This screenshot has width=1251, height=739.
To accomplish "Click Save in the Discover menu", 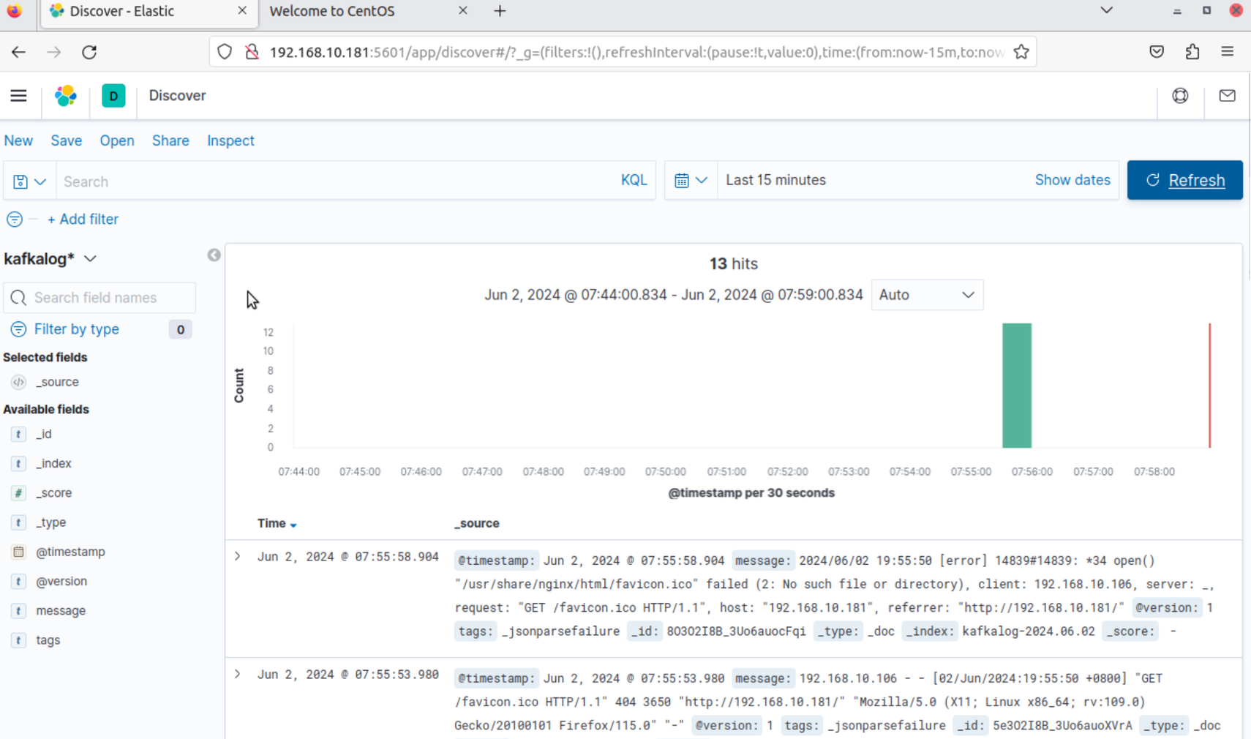I will [x=66, y=140].
